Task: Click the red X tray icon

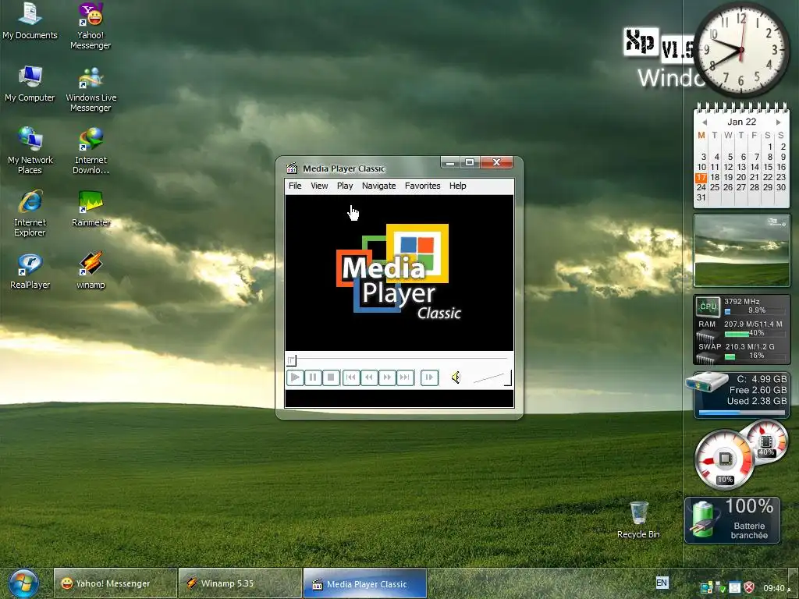Action: 749,588
